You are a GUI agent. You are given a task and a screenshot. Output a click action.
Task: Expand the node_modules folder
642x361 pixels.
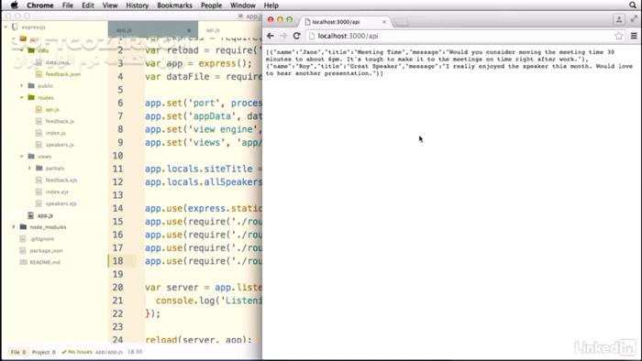point(14,227)
